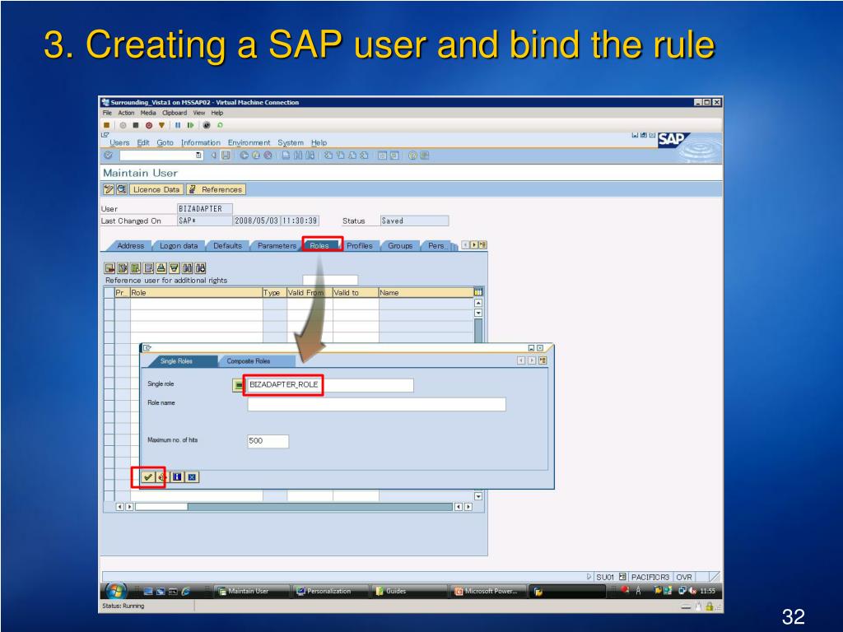Expand the status bar triangle before SU01
This screenshot has width=843, height=632.
click(589, 577)
